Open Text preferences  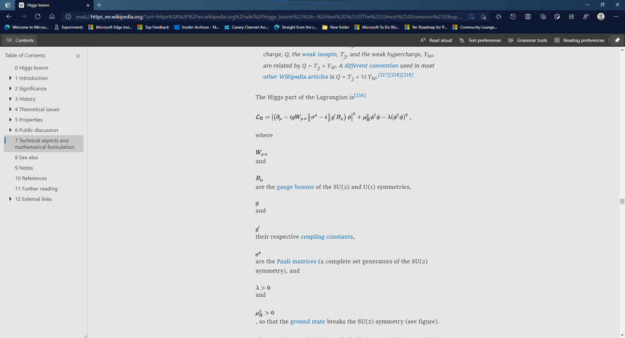480,40
